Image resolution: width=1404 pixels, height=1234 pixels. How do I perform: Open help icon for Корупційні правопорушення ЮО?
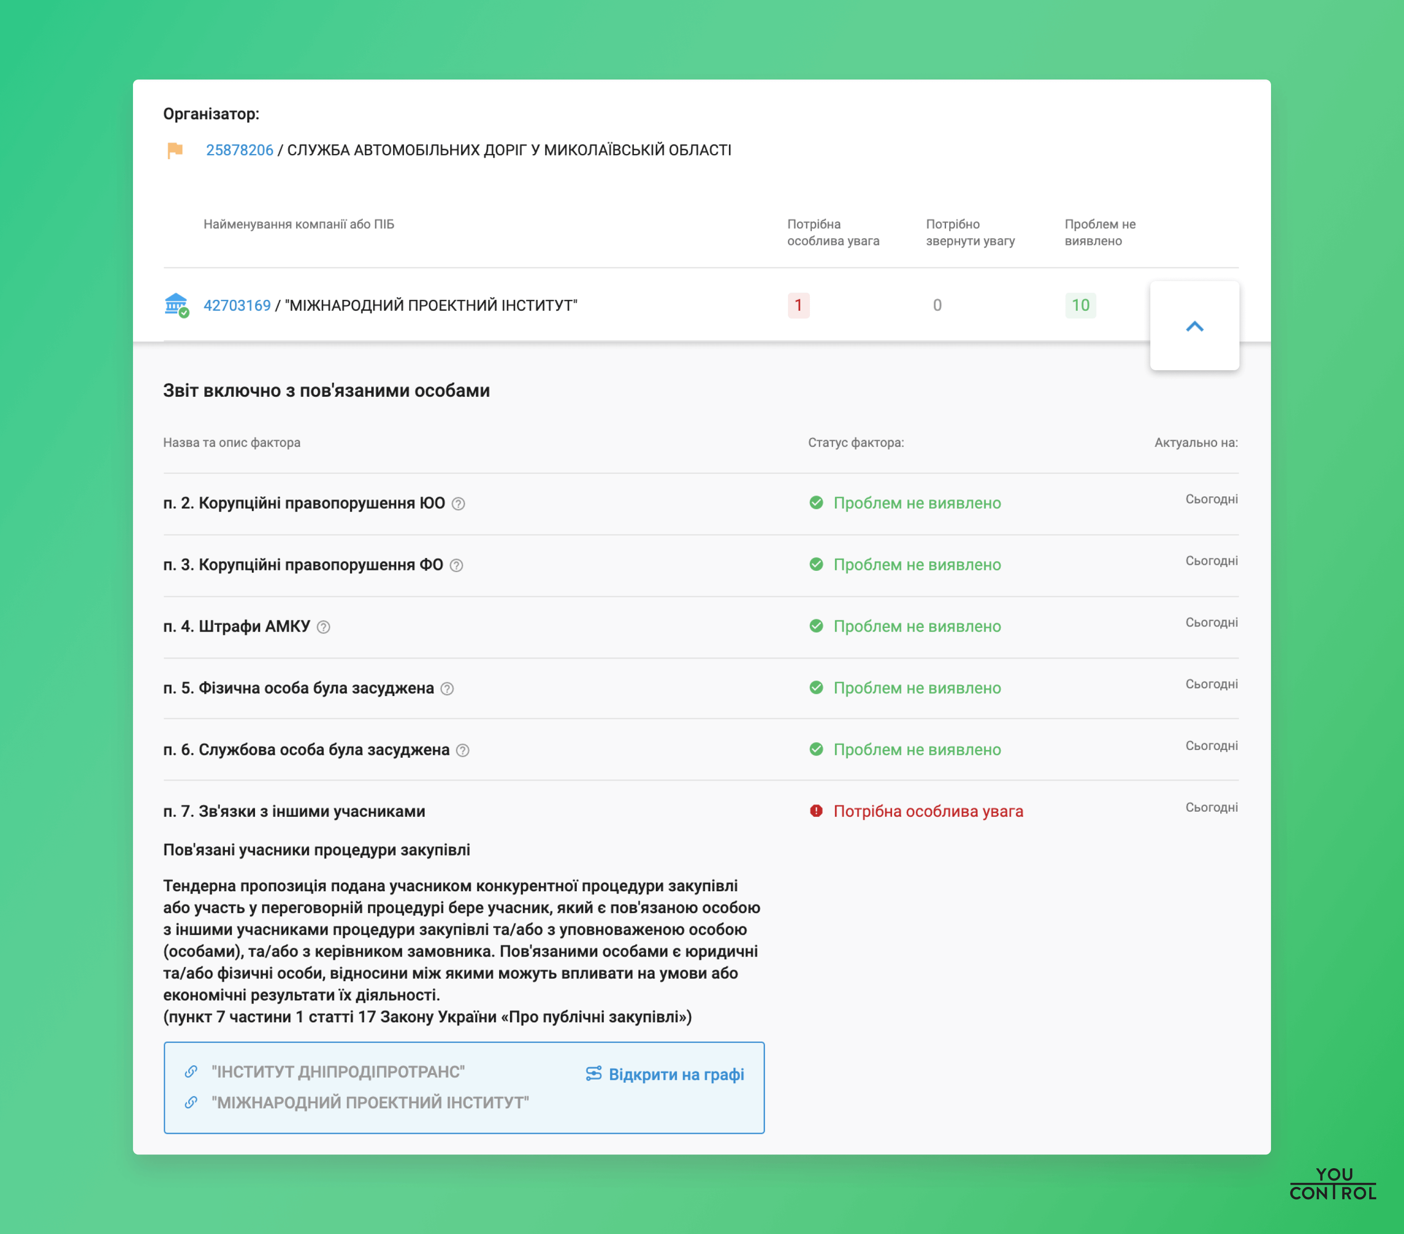click(458, 504)
